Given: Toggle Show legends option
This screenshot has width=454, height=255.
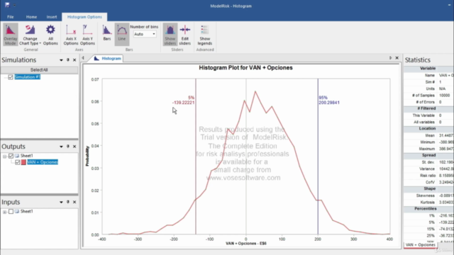Looking at the screenshot, I should click(205, 35).
